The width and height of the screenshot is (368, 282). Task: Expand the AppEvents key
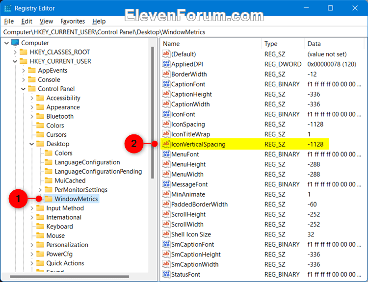point(24,71)
